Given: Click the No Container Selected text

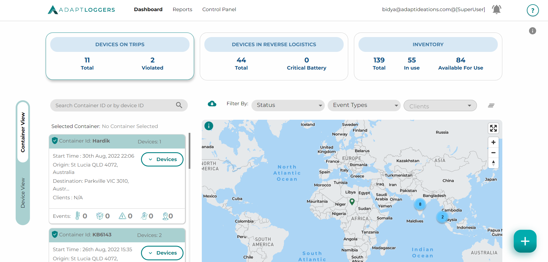Looking at the screenshot, I should [x=130, y=126].
